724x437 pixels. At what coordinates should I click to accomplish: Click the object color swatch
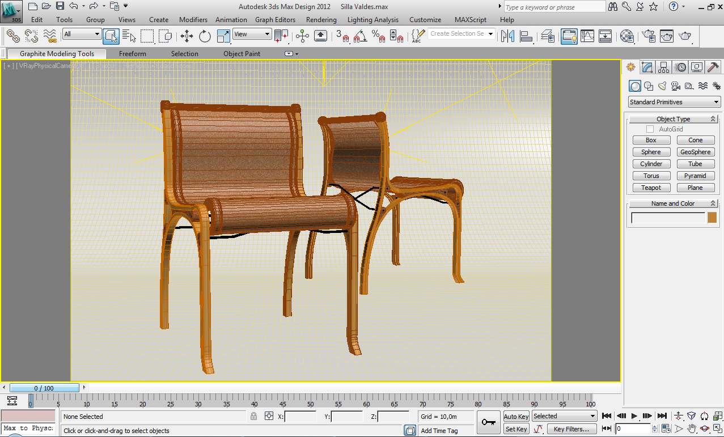click(712, 218)
